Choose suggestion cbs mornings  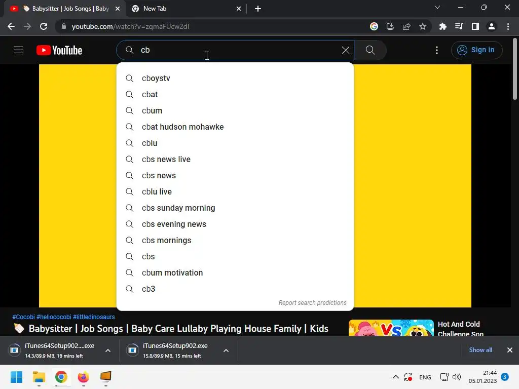(235, 240)
